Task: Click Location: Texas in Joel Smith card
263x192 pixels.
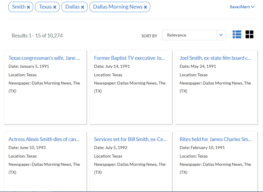Action: [194, 75]
